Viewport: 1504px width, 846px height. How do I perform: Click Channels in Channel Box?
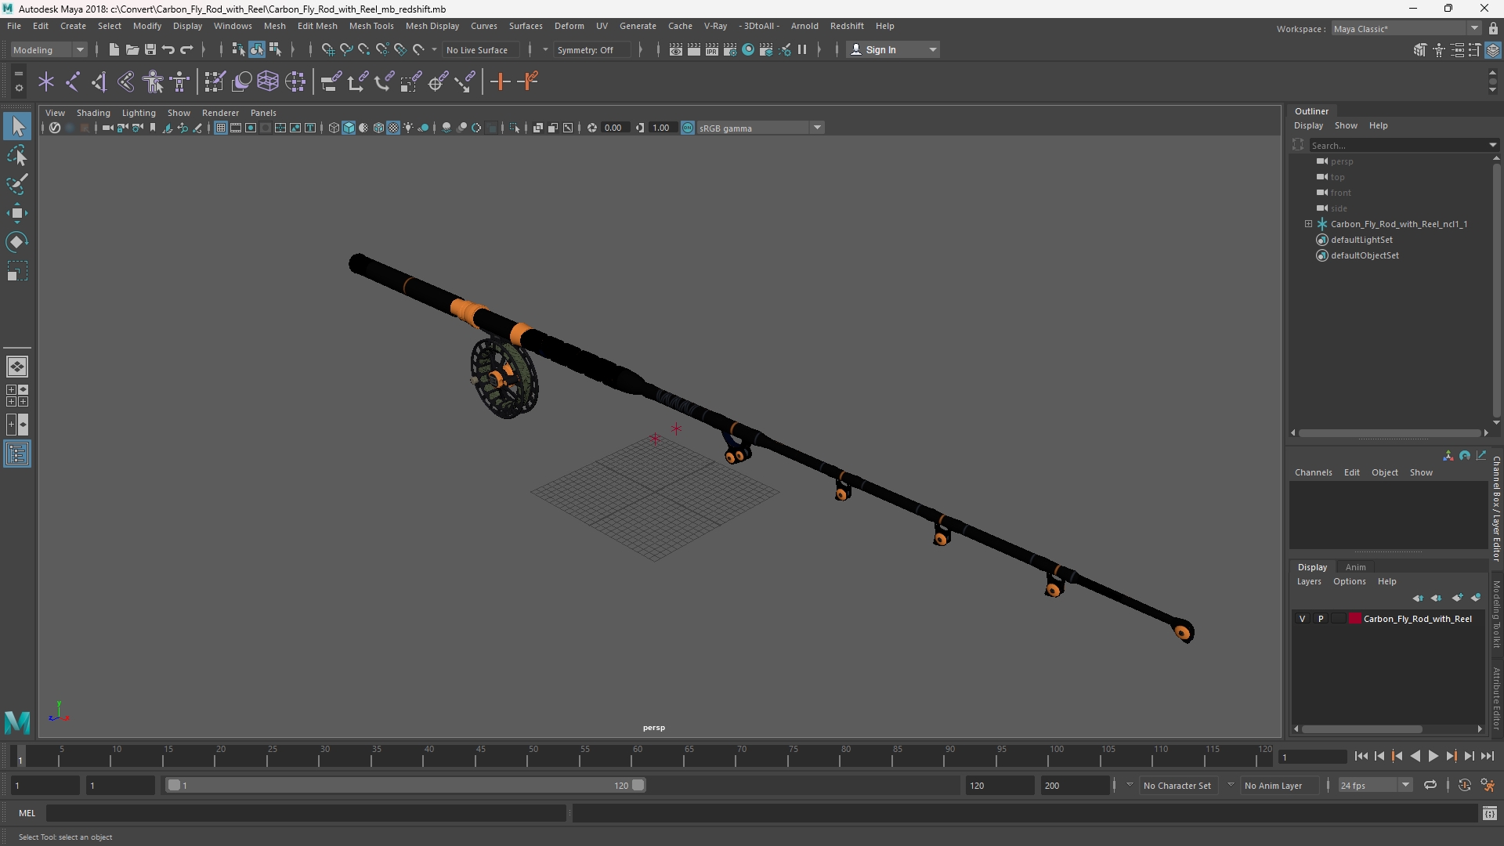tap(1313, 472)
